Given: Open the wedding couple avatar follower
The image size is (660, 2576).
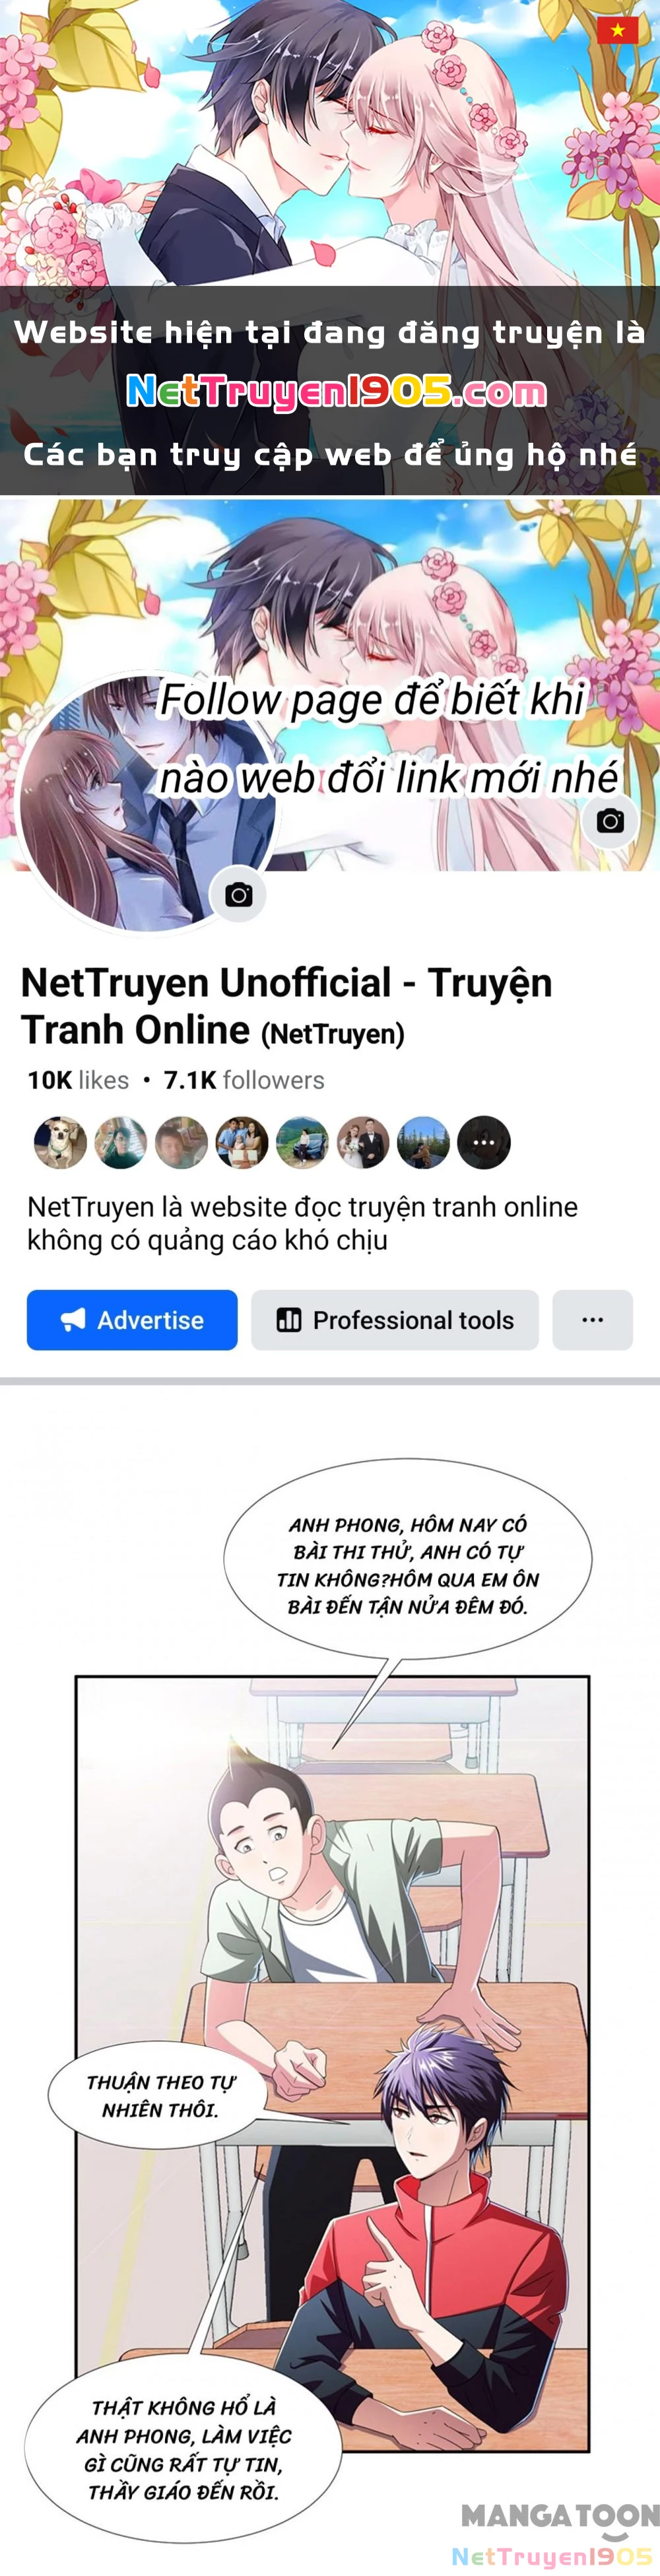Looking at the screenshot, I should point(363,1142).
